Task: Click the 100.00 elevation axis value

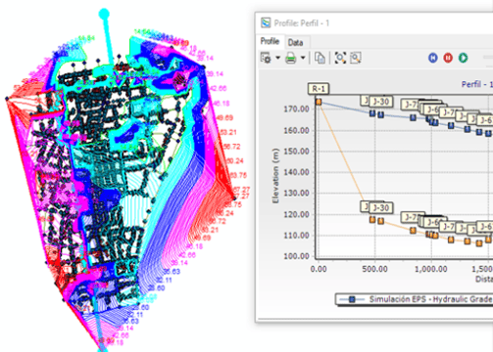Action: pyautogui.click(x=296, y=256)
